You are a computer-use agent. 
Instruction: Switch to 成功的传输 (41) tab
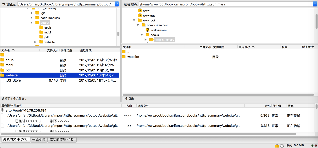[x=61, y=140]
